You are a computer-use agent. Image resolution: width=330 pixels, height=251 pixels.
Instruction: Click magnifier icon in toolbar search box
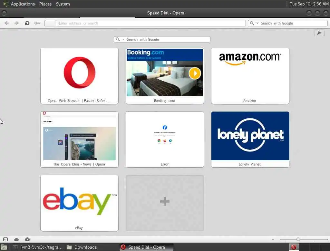252,23
